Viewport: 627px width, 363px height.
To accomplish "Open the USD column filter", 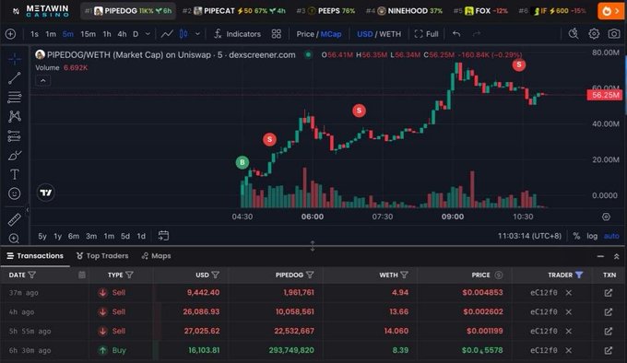I will click(x=216, y=275).
